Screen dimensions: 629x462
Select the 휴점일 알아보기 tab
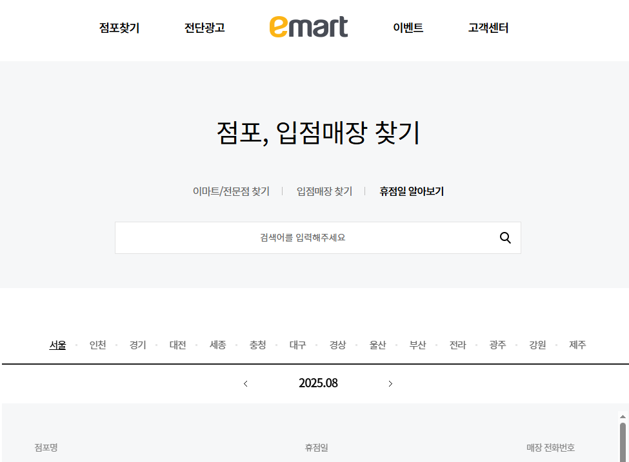[412, 191]
